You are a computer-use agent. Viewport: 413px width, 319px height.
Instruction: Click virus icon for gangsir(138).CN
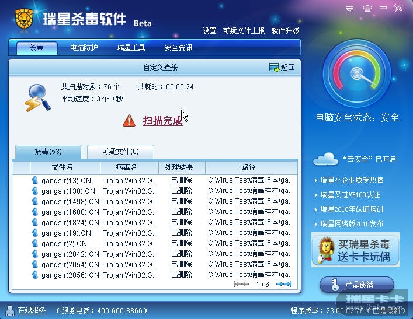coord(35,191)
